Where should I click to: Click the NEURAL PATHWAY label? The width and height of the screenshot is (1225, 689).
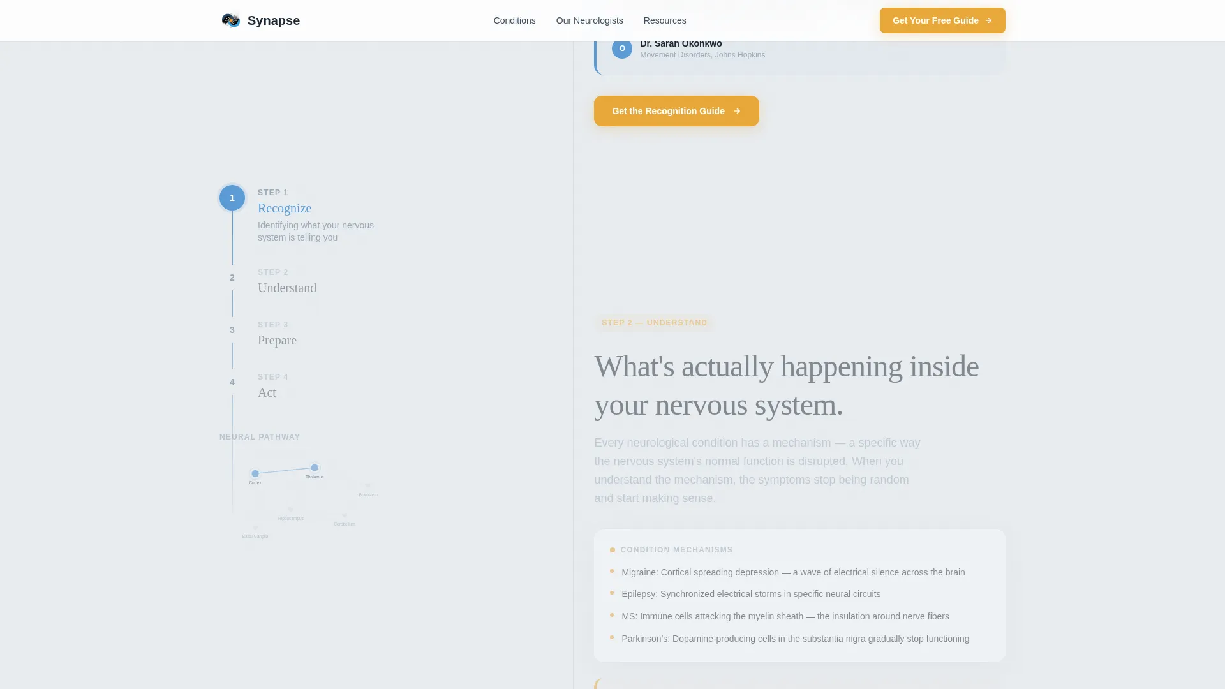260,437
